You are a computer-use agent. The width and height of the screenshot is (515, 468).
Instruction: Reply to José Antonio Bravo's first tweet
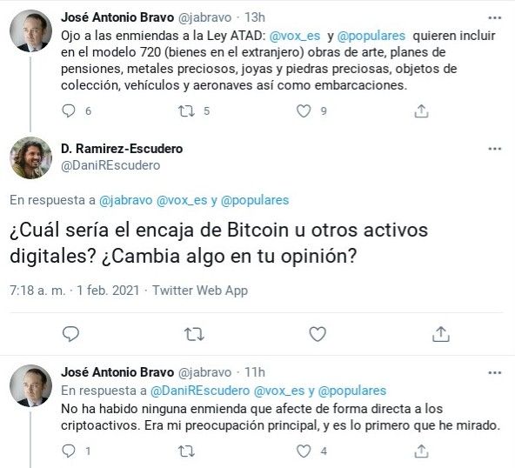click(69, 111)
